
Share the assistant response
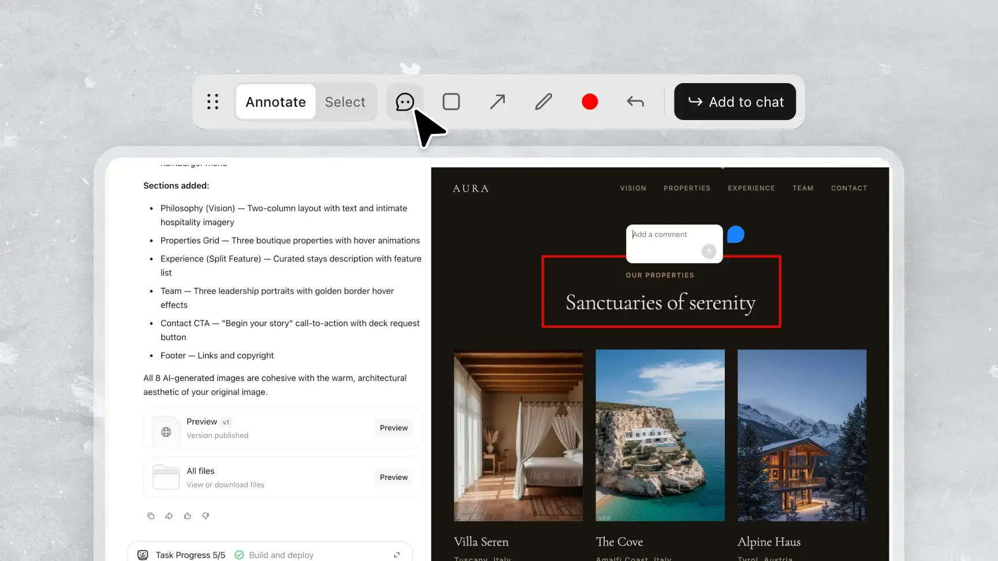(x=169, y=516)
